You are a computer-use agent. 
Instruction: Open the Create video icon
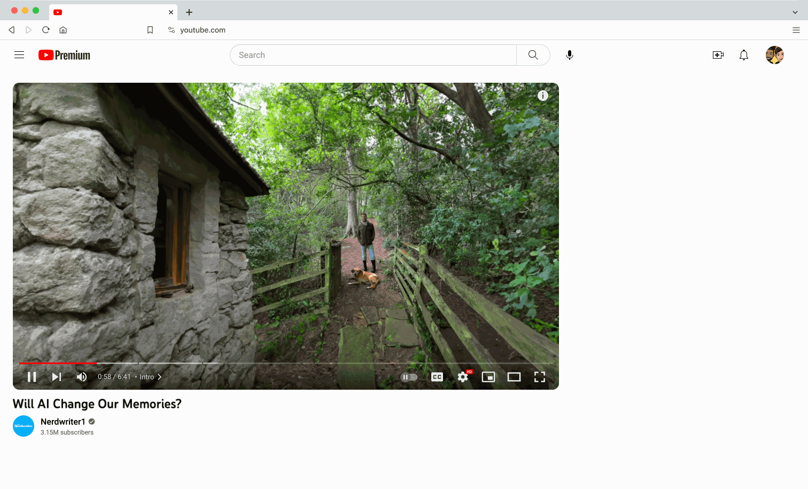(718, 55)
